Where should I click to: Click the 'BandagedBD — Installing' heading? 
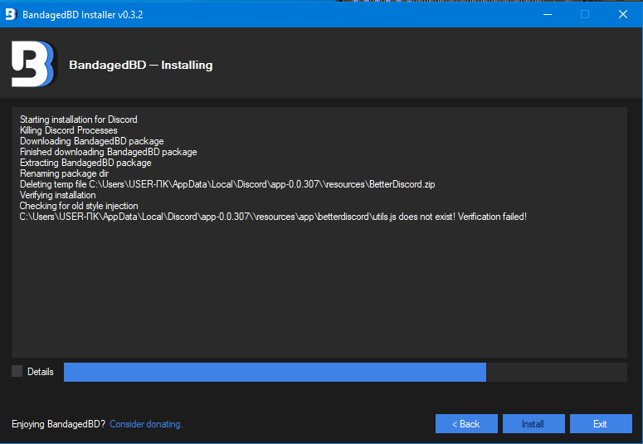coord(141,65)
